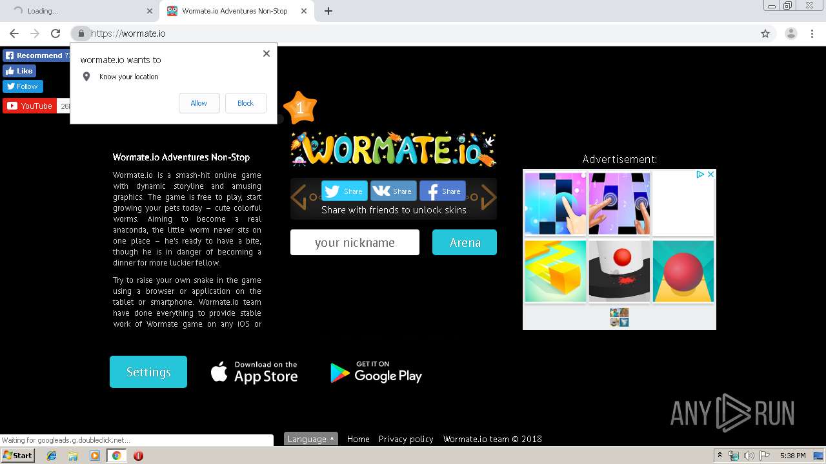Viewport: 826px width, 464px height.
Task: Reload the Wormate.io page
Action: pyautogui.click(x=55, y=34)
